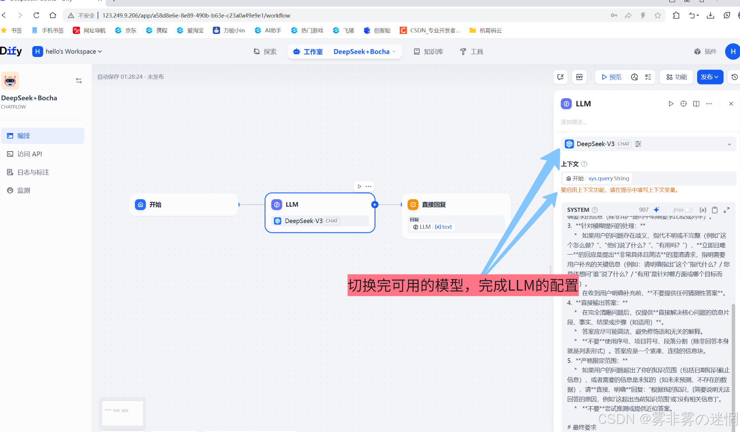Open the user avatar H menu

733,51
